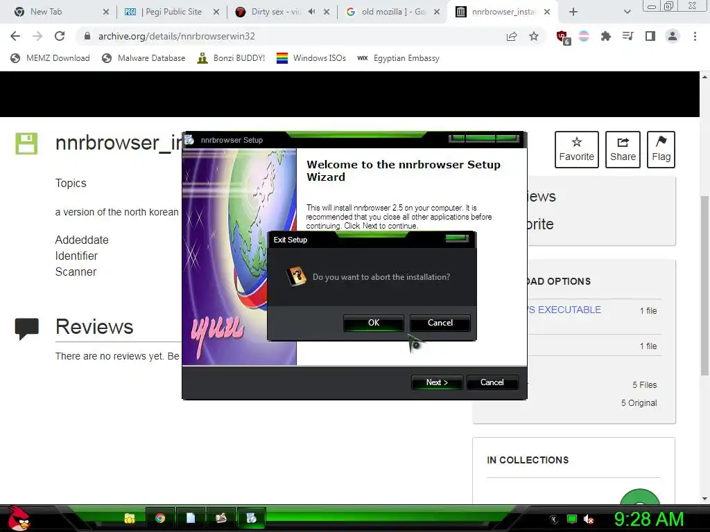This screenshot has width=710, height=532.
Task: Open Chrome three-dot menu
Action: [x=695, y=36]
